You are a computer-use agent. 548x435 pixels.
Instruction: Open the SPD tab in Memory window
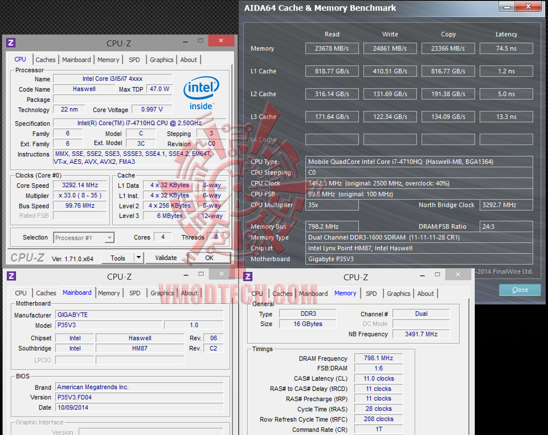[x=371, y=294]
